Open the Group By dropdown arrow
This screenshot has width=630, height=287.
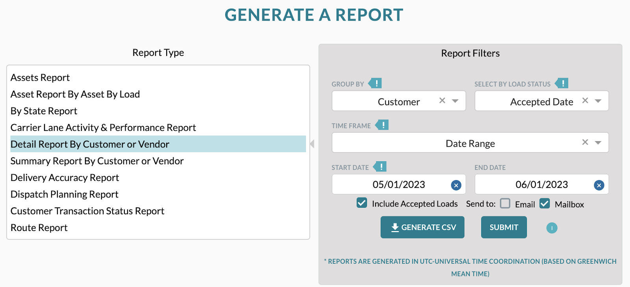pyautogui.click(x=455, y=101)
